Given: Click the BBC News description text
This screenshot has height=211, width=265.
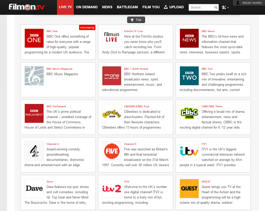Looking at the screenshot, I should 212,44.
